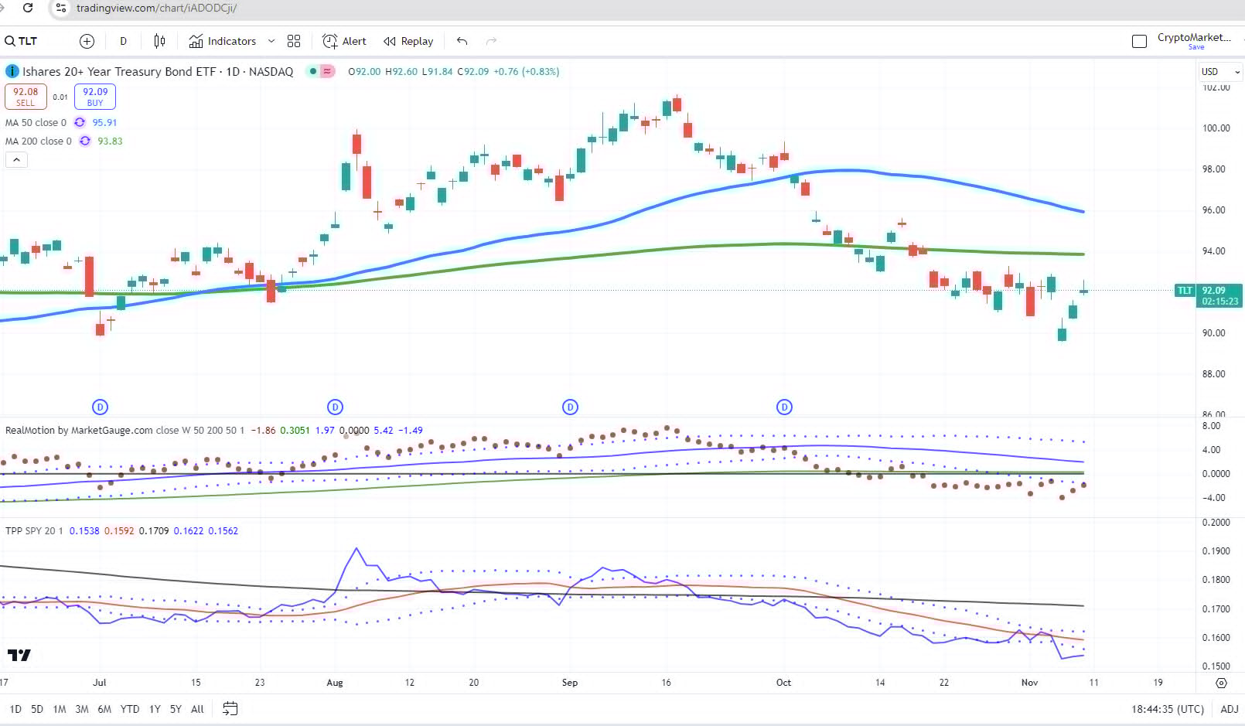
Task: Click refresh icon next to MA 50
Action: [80, 122]
